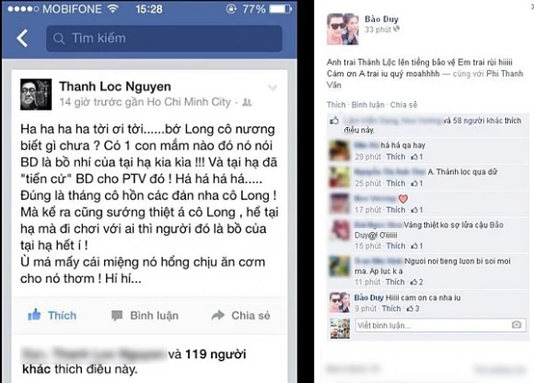
Task: Like Bảo Duy's 'Hiiii cam on' comment
Action: coord(391,308)
